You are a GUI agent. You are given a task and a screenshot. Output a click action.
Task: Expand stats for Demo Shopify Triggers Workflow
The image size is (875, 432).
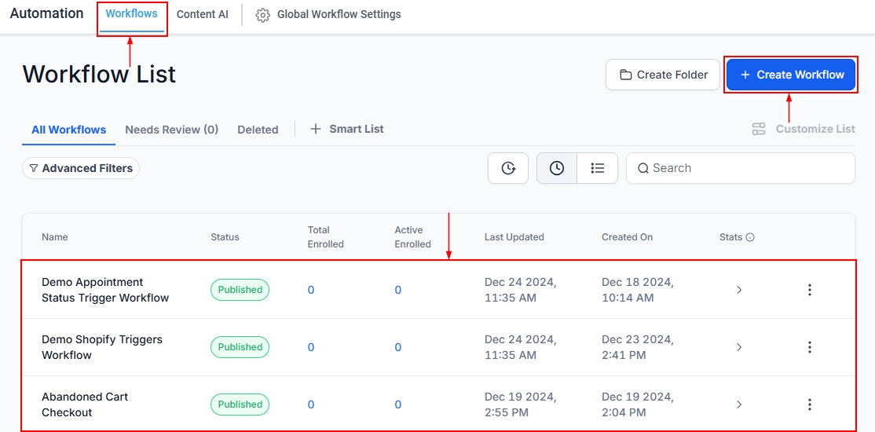pyautogui.click(x=738, y=347)
